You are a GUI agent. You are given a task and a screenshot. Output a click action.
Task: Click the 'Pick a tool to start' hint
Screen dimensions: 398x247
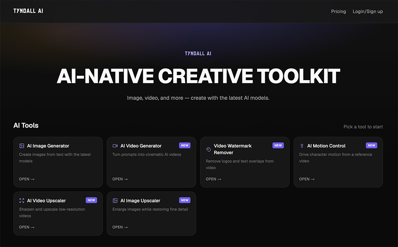coord(363,127)
